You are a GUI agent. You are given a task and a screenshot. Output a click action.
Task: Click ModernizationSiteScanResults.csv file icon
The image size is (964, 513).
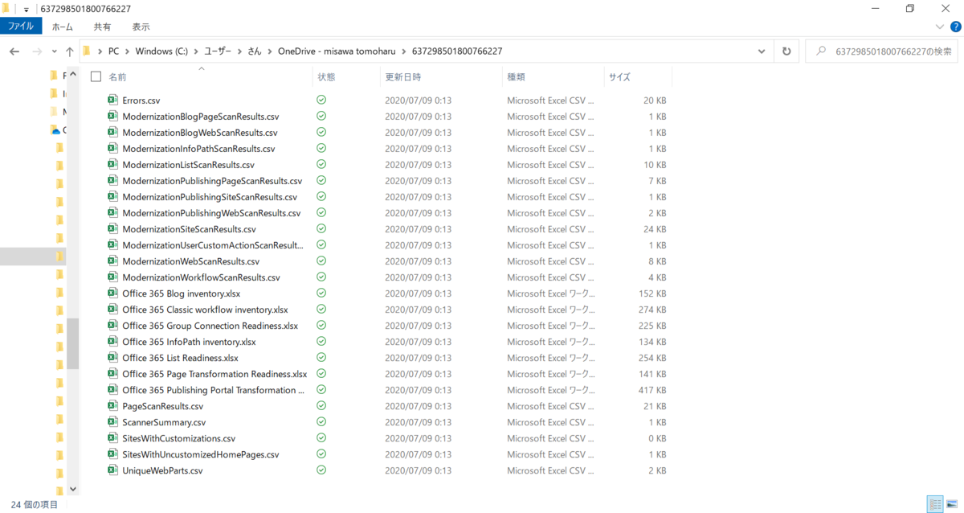coord(112,229)
